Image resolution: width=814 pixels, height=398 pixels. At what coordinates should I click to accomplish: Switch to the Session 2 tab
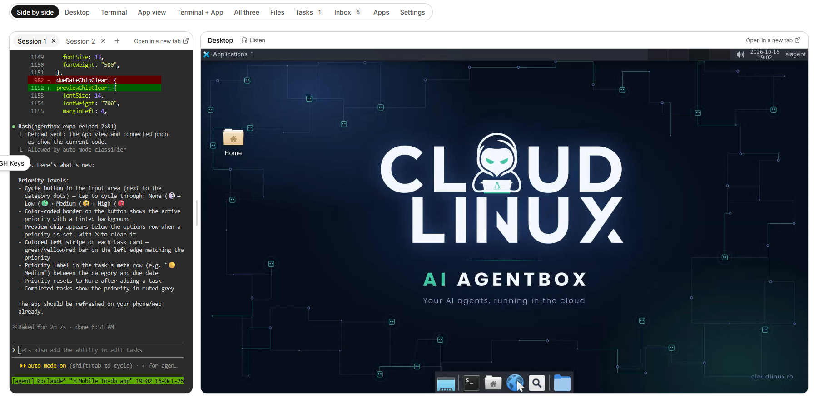coord(80,41)
